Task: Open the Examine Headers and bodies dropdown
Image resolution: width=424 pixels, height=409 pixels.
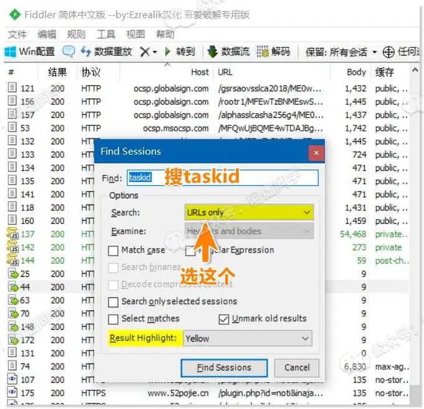Action: [249, 231]
